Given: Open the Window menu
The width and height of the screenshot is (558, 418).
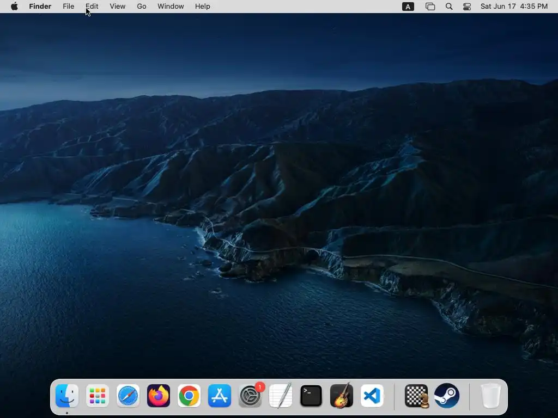Looking at the screenshot, I should click(171, 7).
